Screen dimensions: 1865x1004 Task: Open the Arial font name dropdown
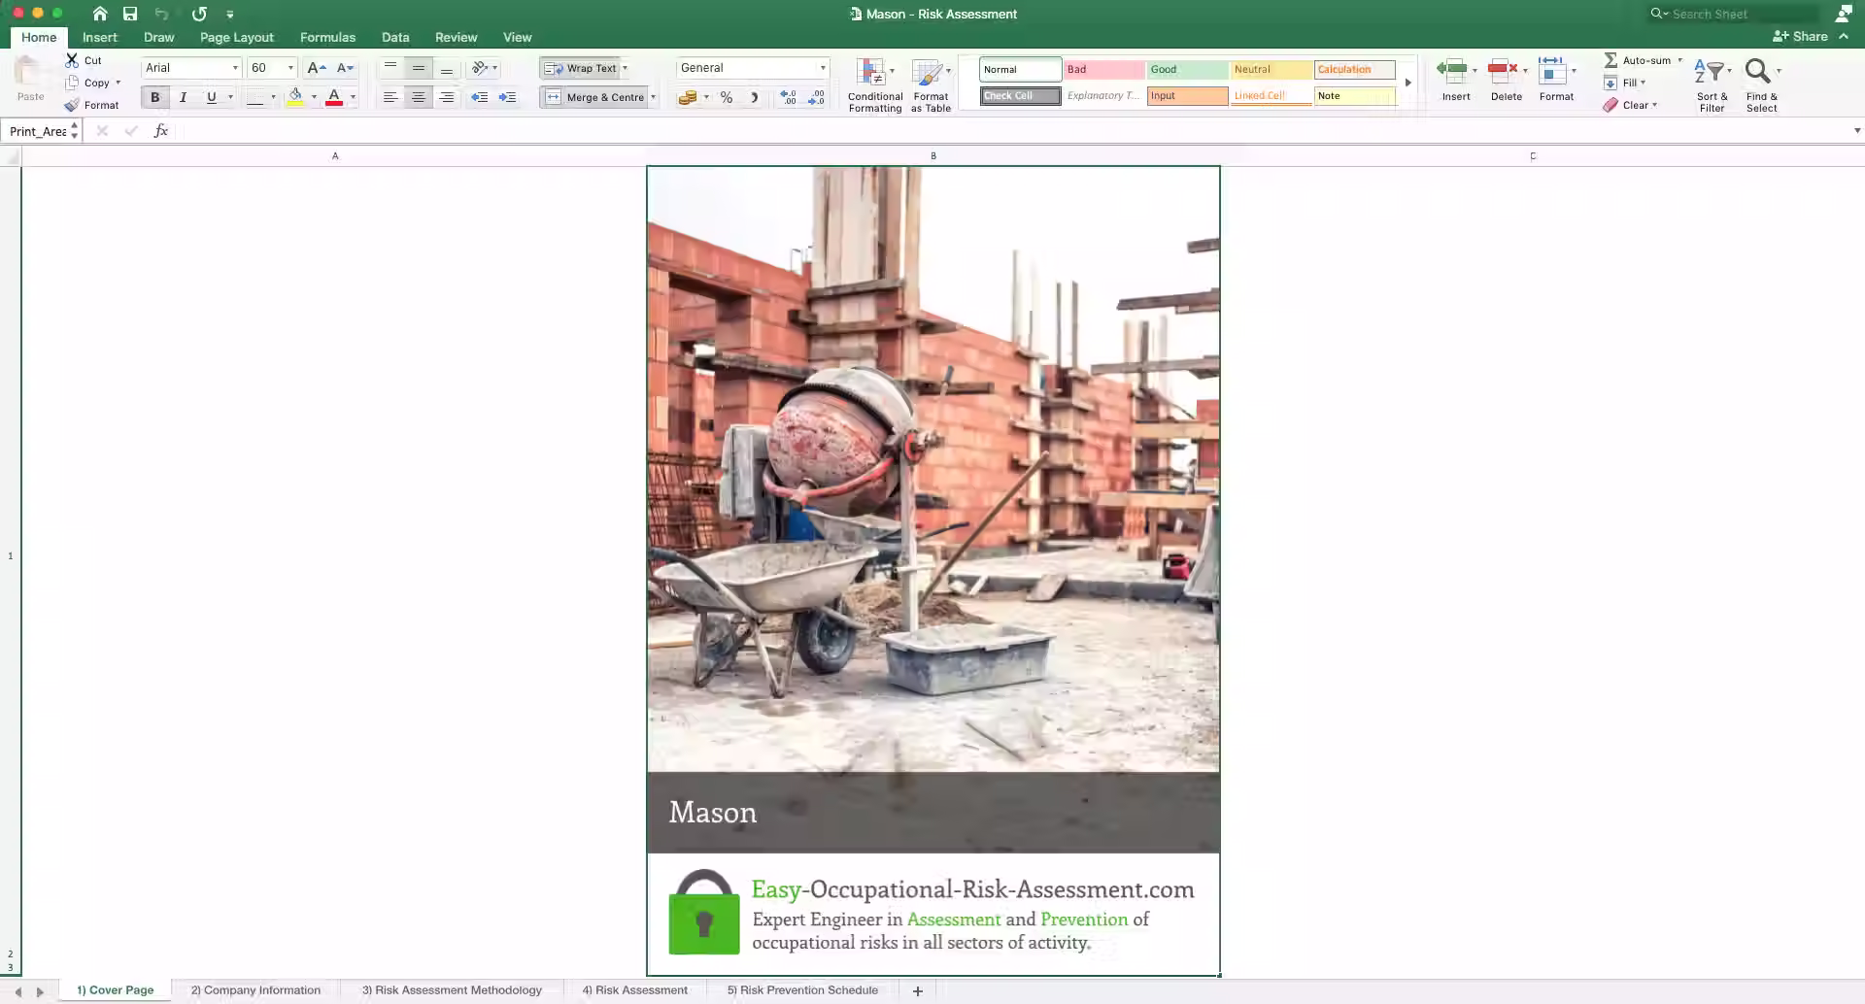click(235, 68)
